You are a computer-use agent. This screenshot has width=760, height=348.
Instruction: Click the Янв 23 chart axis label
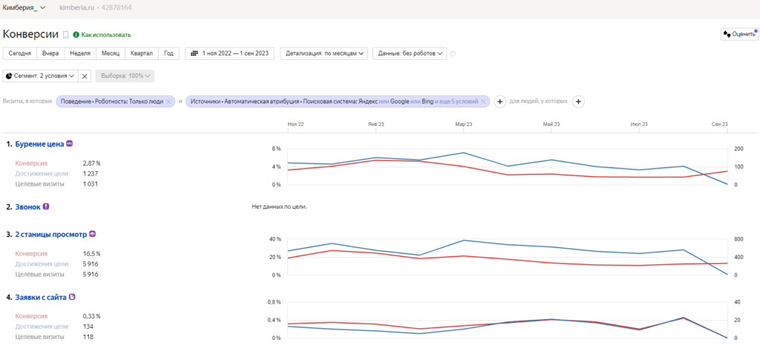point(376,124)
